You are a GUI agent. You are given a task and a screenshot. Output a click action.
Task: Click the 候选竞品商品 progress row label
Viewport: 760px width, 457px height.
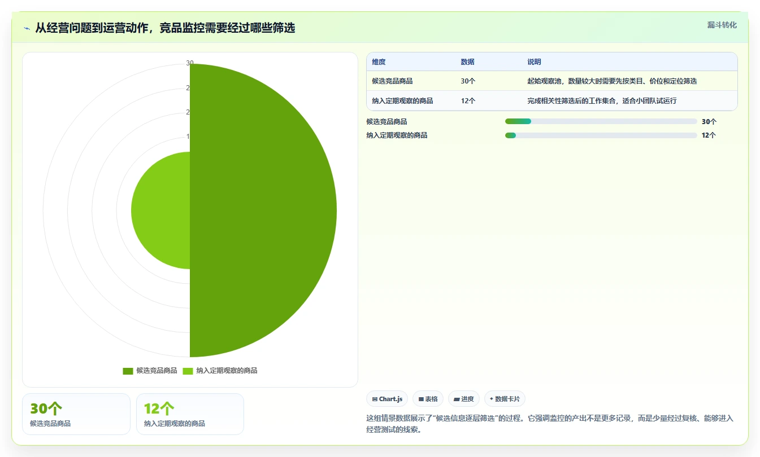pyautogui.click(x=386, y=121)
